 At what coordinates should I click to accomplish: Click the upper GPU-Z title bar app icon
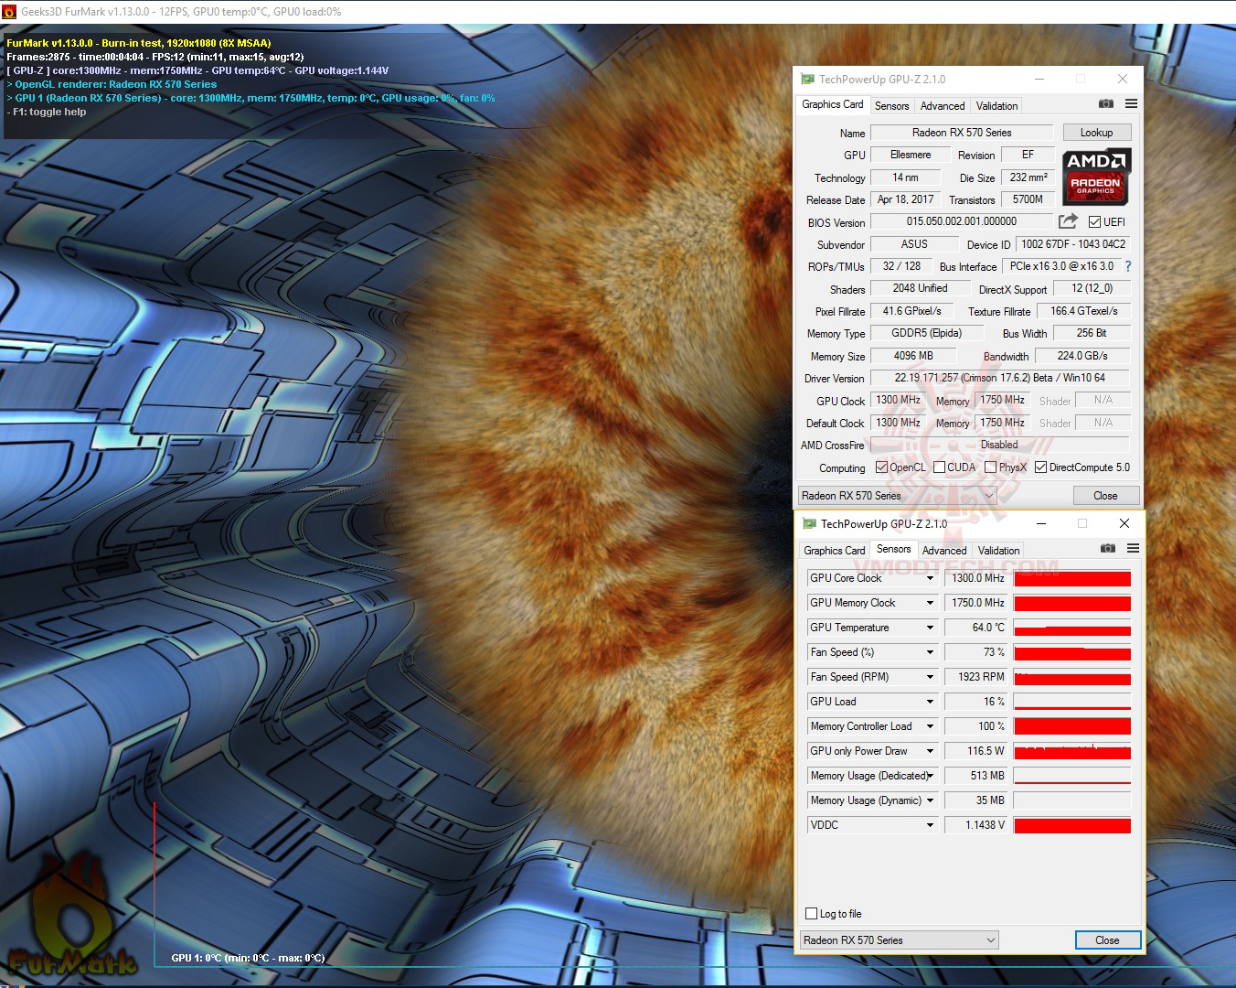point(807,80)
